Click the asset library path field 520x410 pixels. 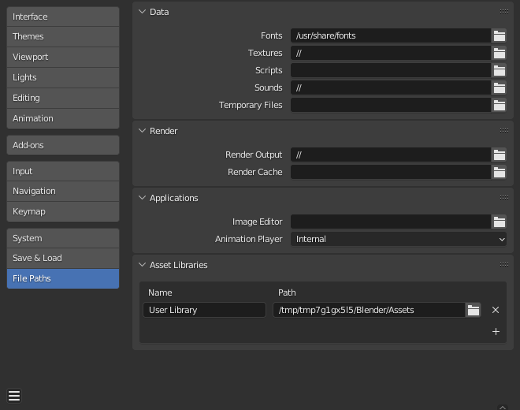tap(368, 310)
